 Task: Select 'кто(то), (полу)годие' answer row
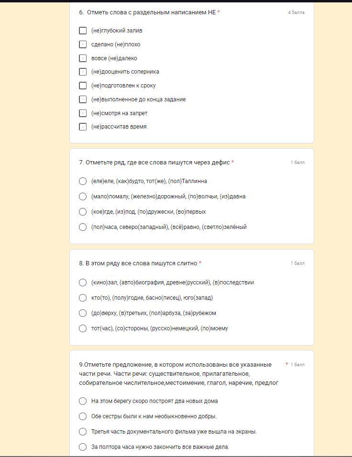tap(83, 298)
